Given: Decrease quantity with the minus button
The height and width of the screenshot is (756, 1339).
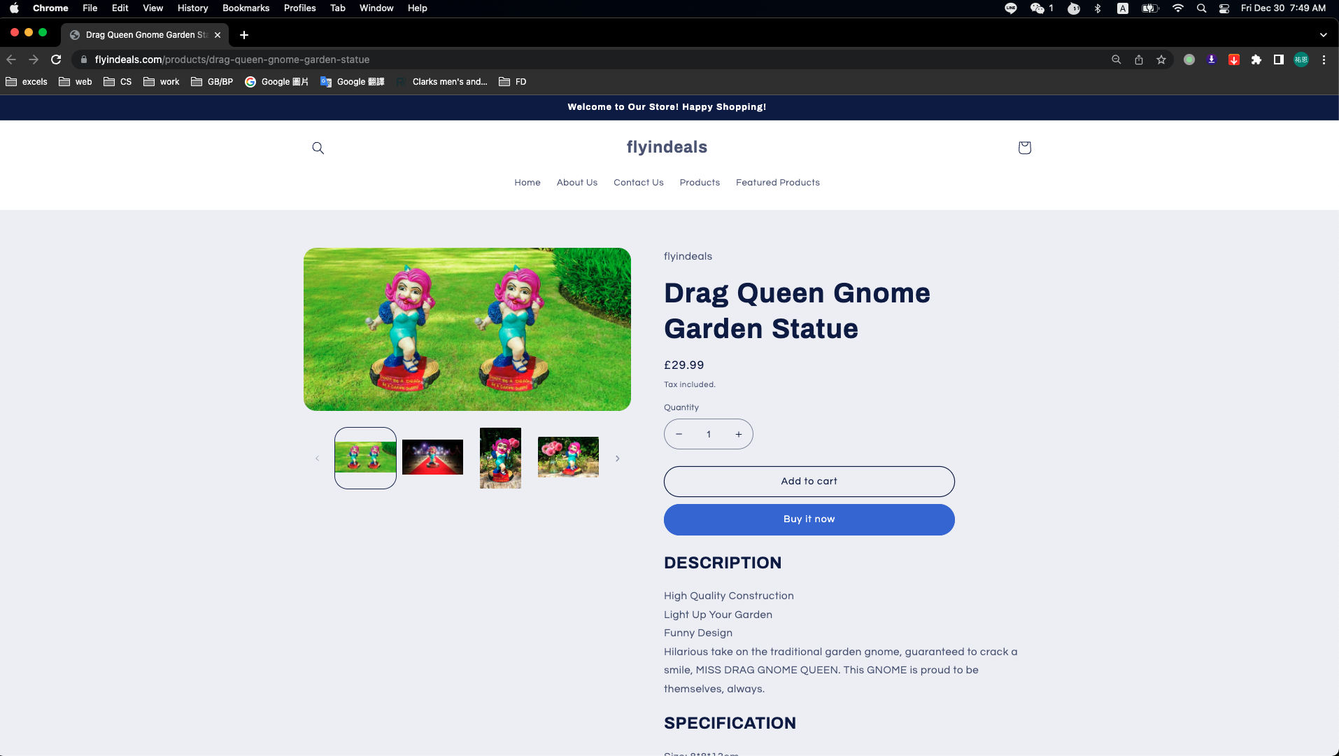Looking at the screenshot, I should coord(679,434).
